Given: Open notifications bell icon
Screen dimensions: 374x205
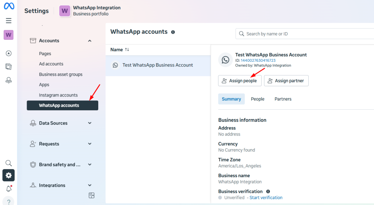Looking at the screenshot, I should pyautogui.click(x=9, y=189).
